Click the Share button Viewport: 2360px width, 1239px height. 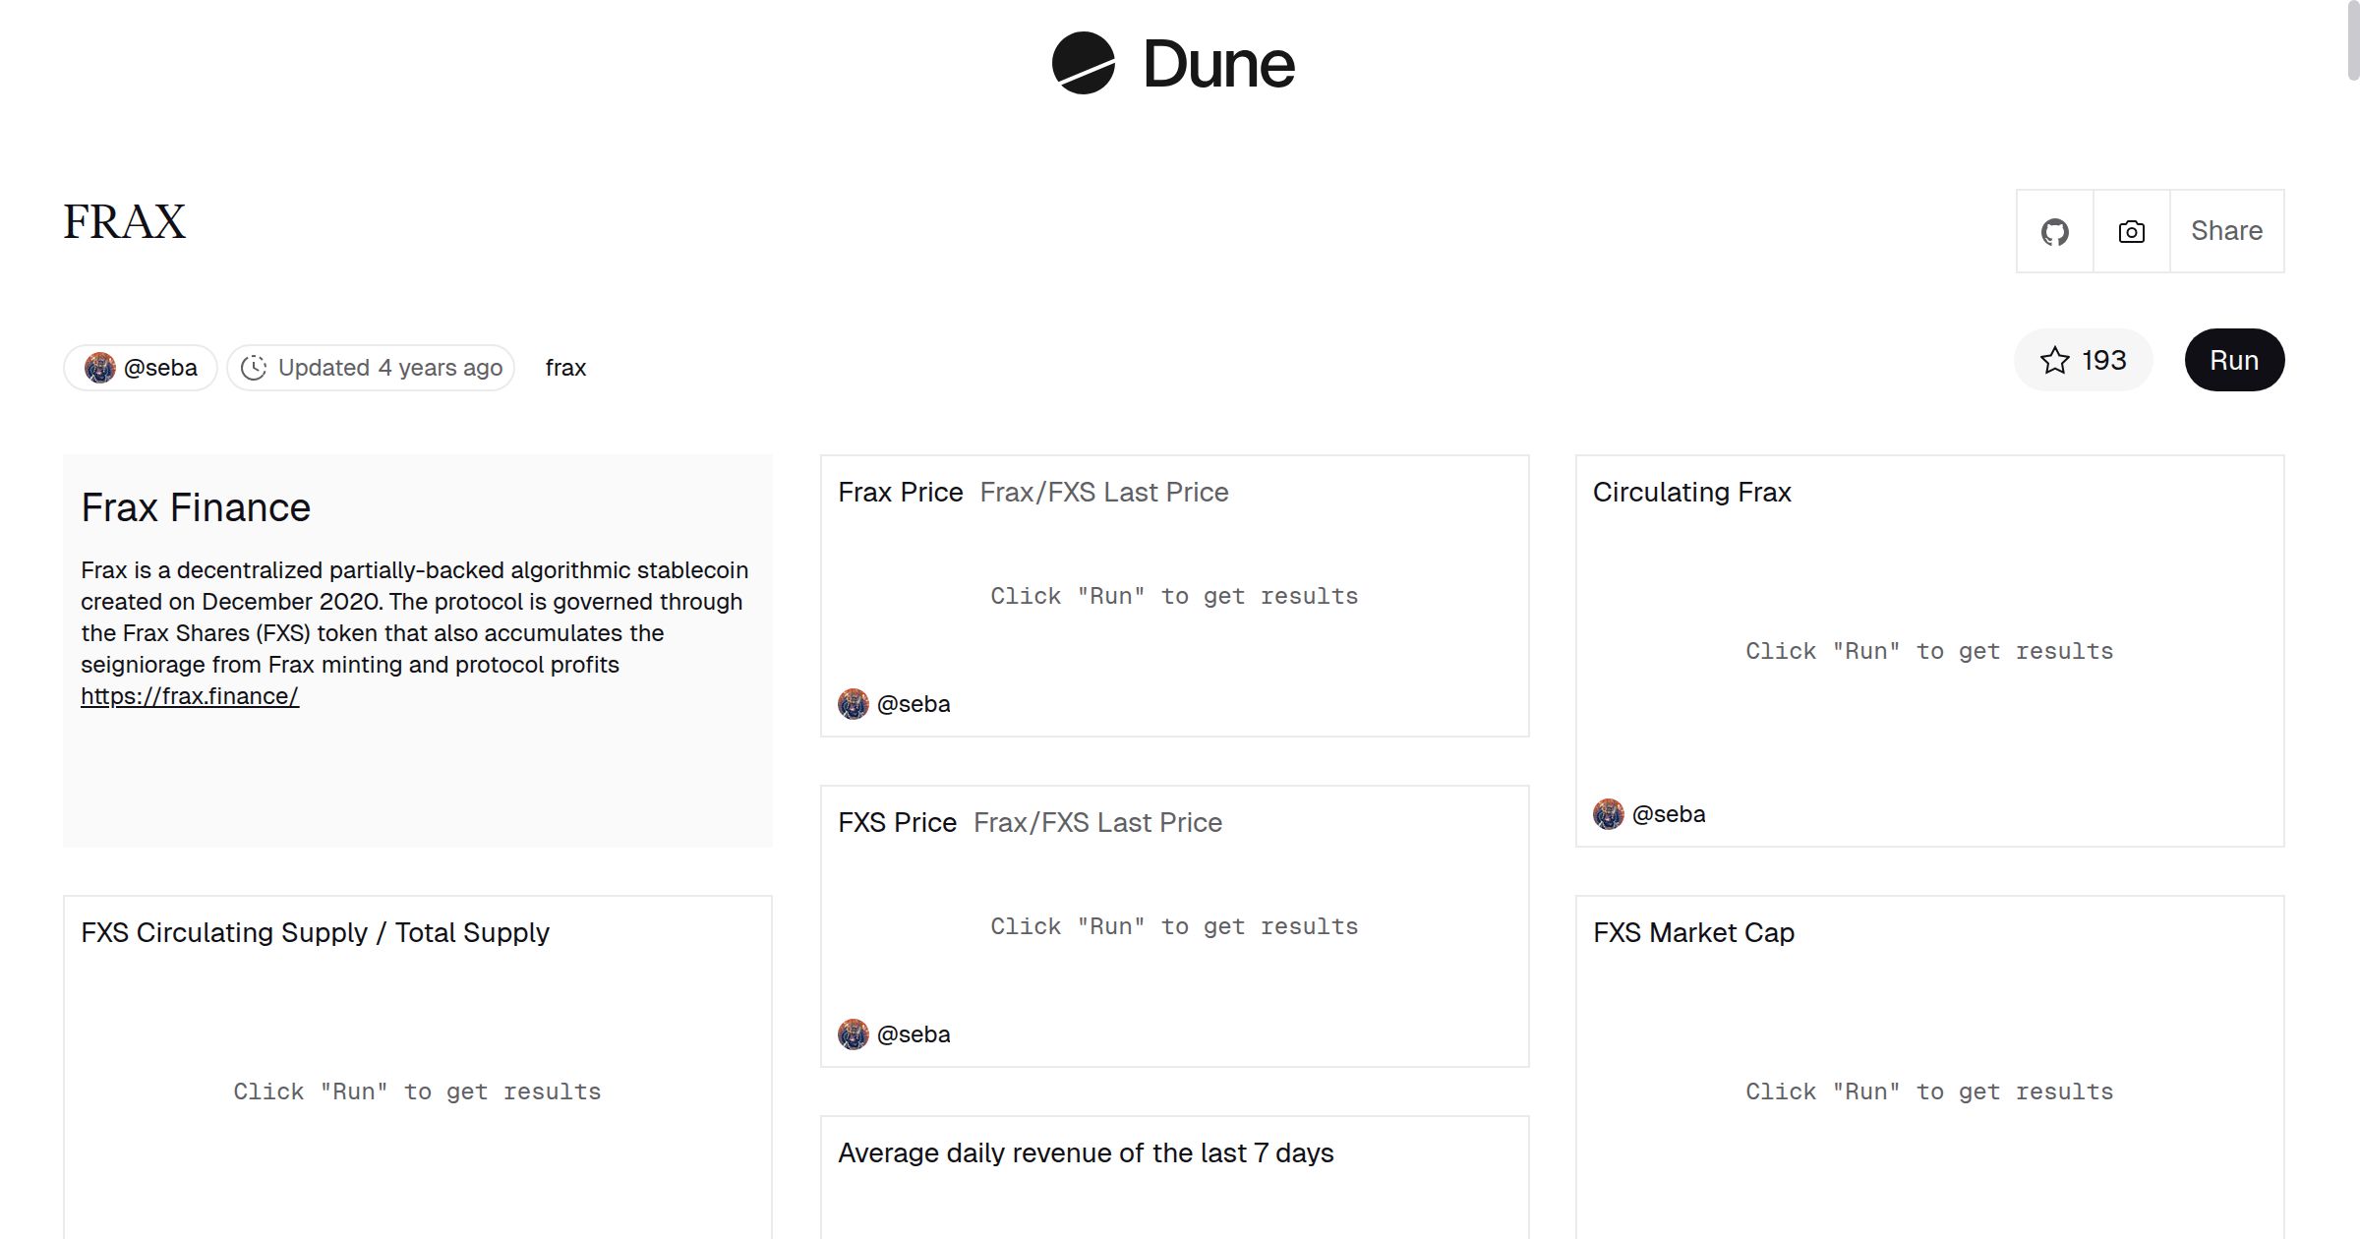[x=2226, y=232]
